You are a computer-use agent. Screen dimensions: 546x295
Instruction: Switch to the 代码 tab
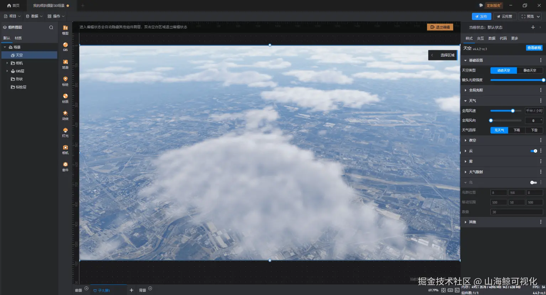point(503,38)
